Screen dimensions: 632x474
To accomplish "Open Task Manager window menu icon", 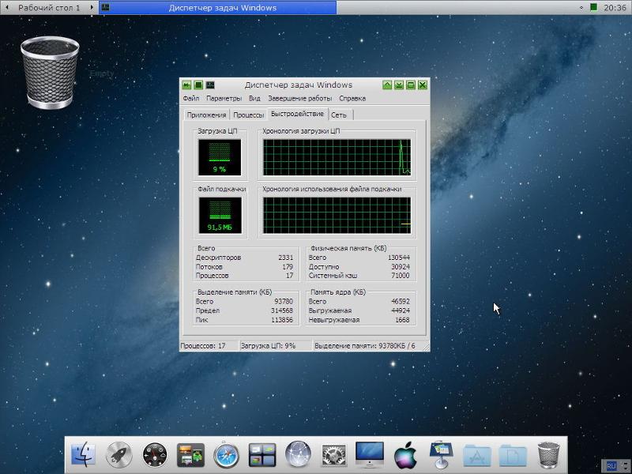I will tap(210, 85).
